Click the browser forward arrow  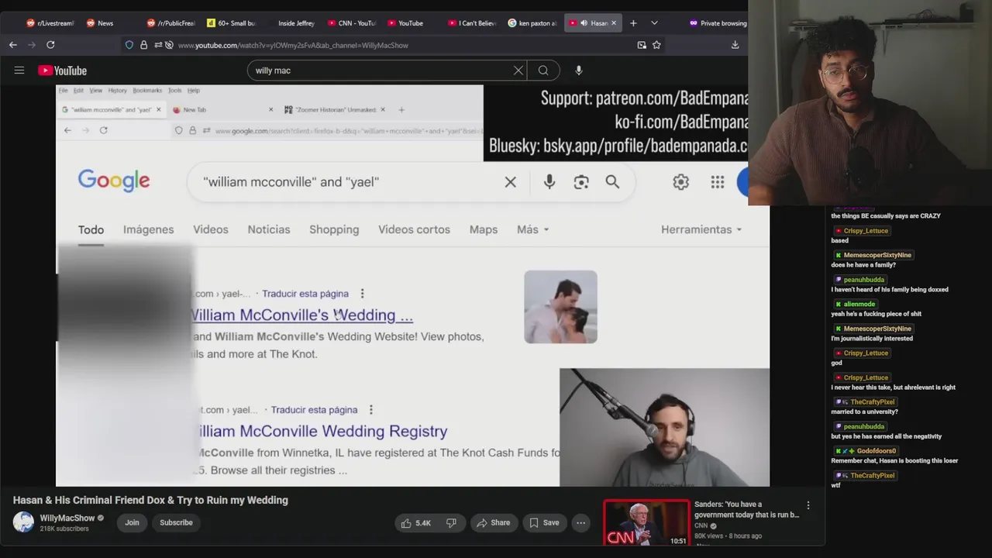pos(32,45)
